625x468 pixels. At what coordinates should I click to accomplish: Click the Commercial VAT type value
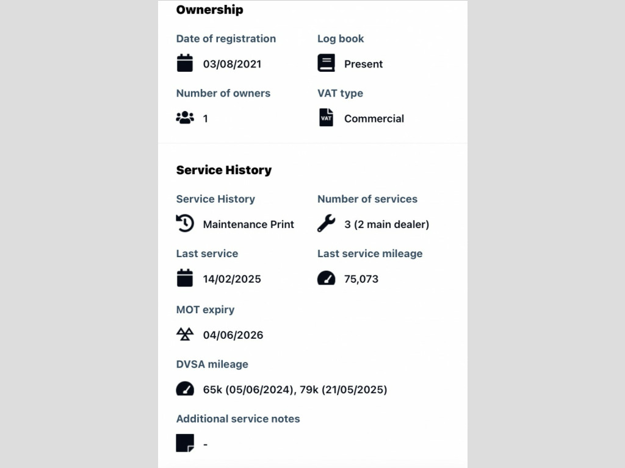374,119
